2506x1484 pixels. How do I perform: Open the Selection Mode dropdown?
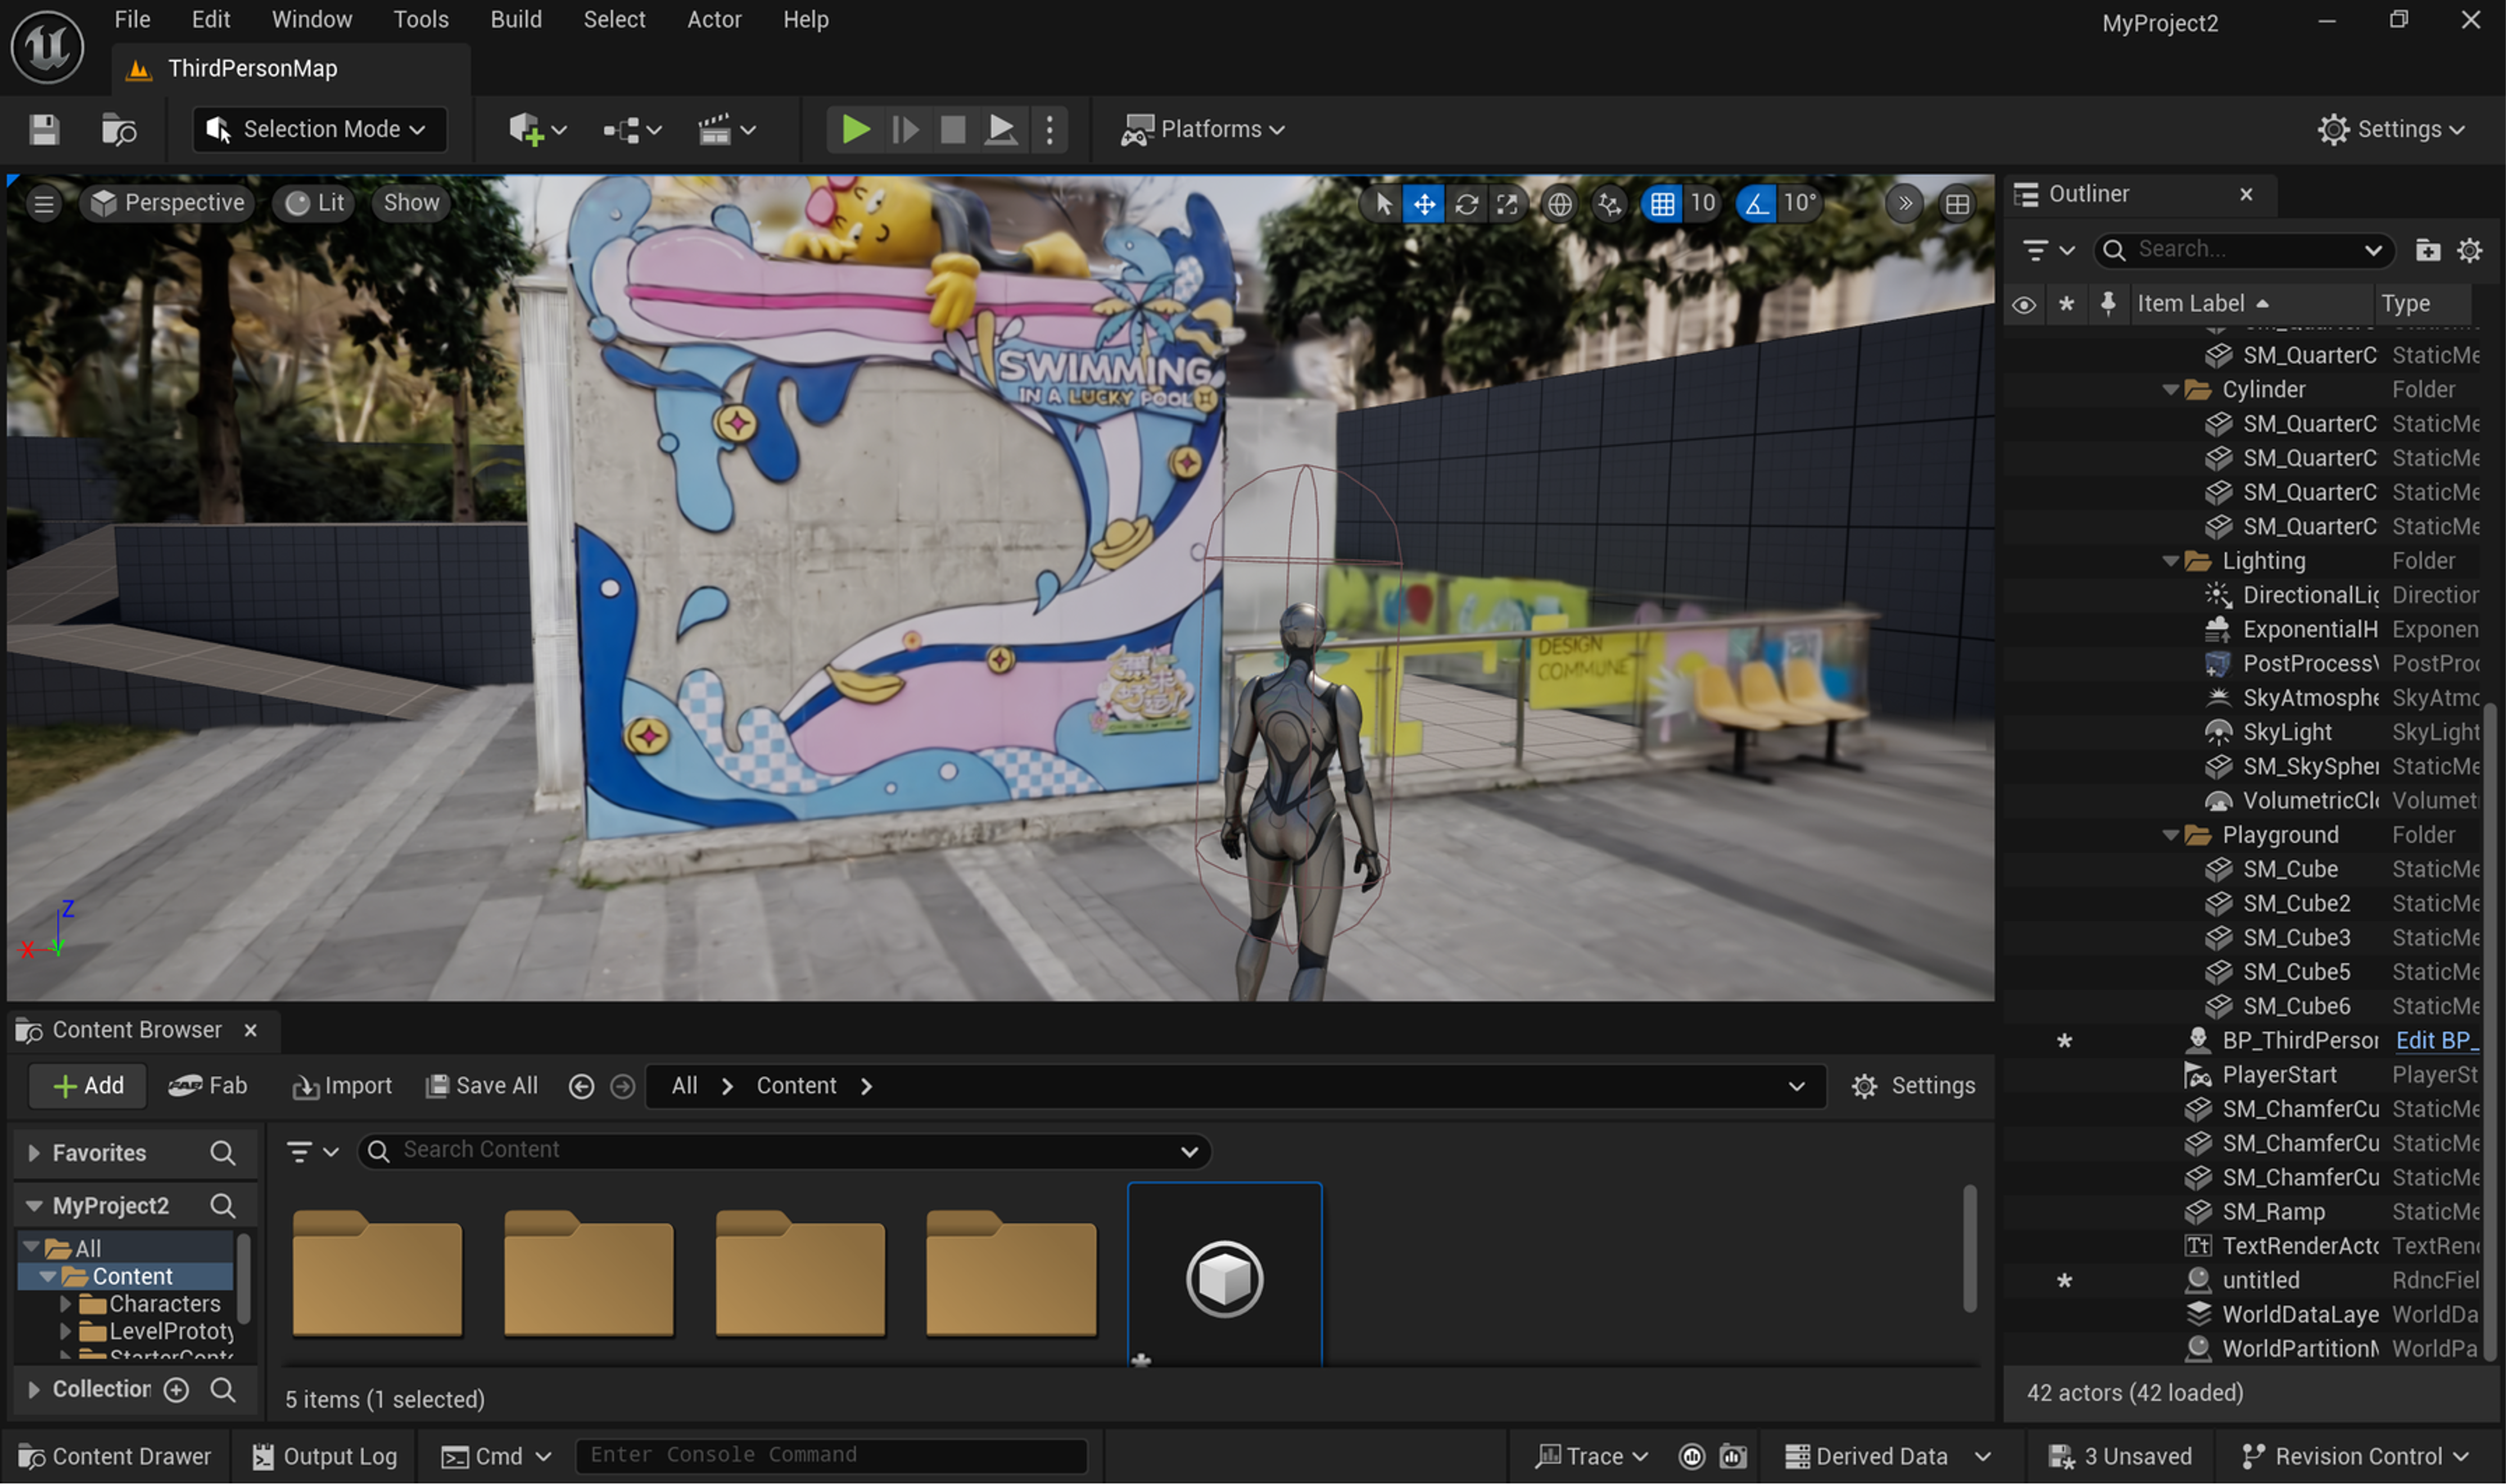(x=318, y=129)
